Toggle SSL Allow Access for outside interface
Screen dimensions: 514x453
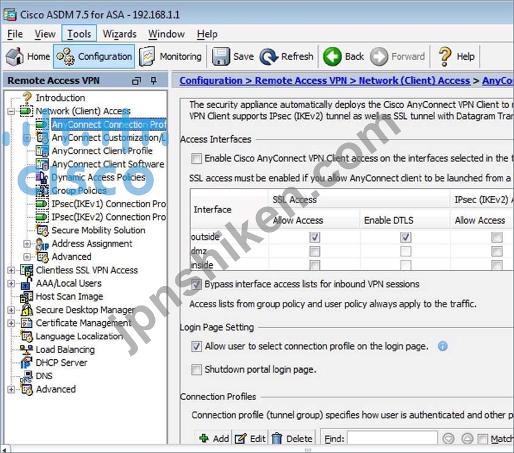coord(315,237)
